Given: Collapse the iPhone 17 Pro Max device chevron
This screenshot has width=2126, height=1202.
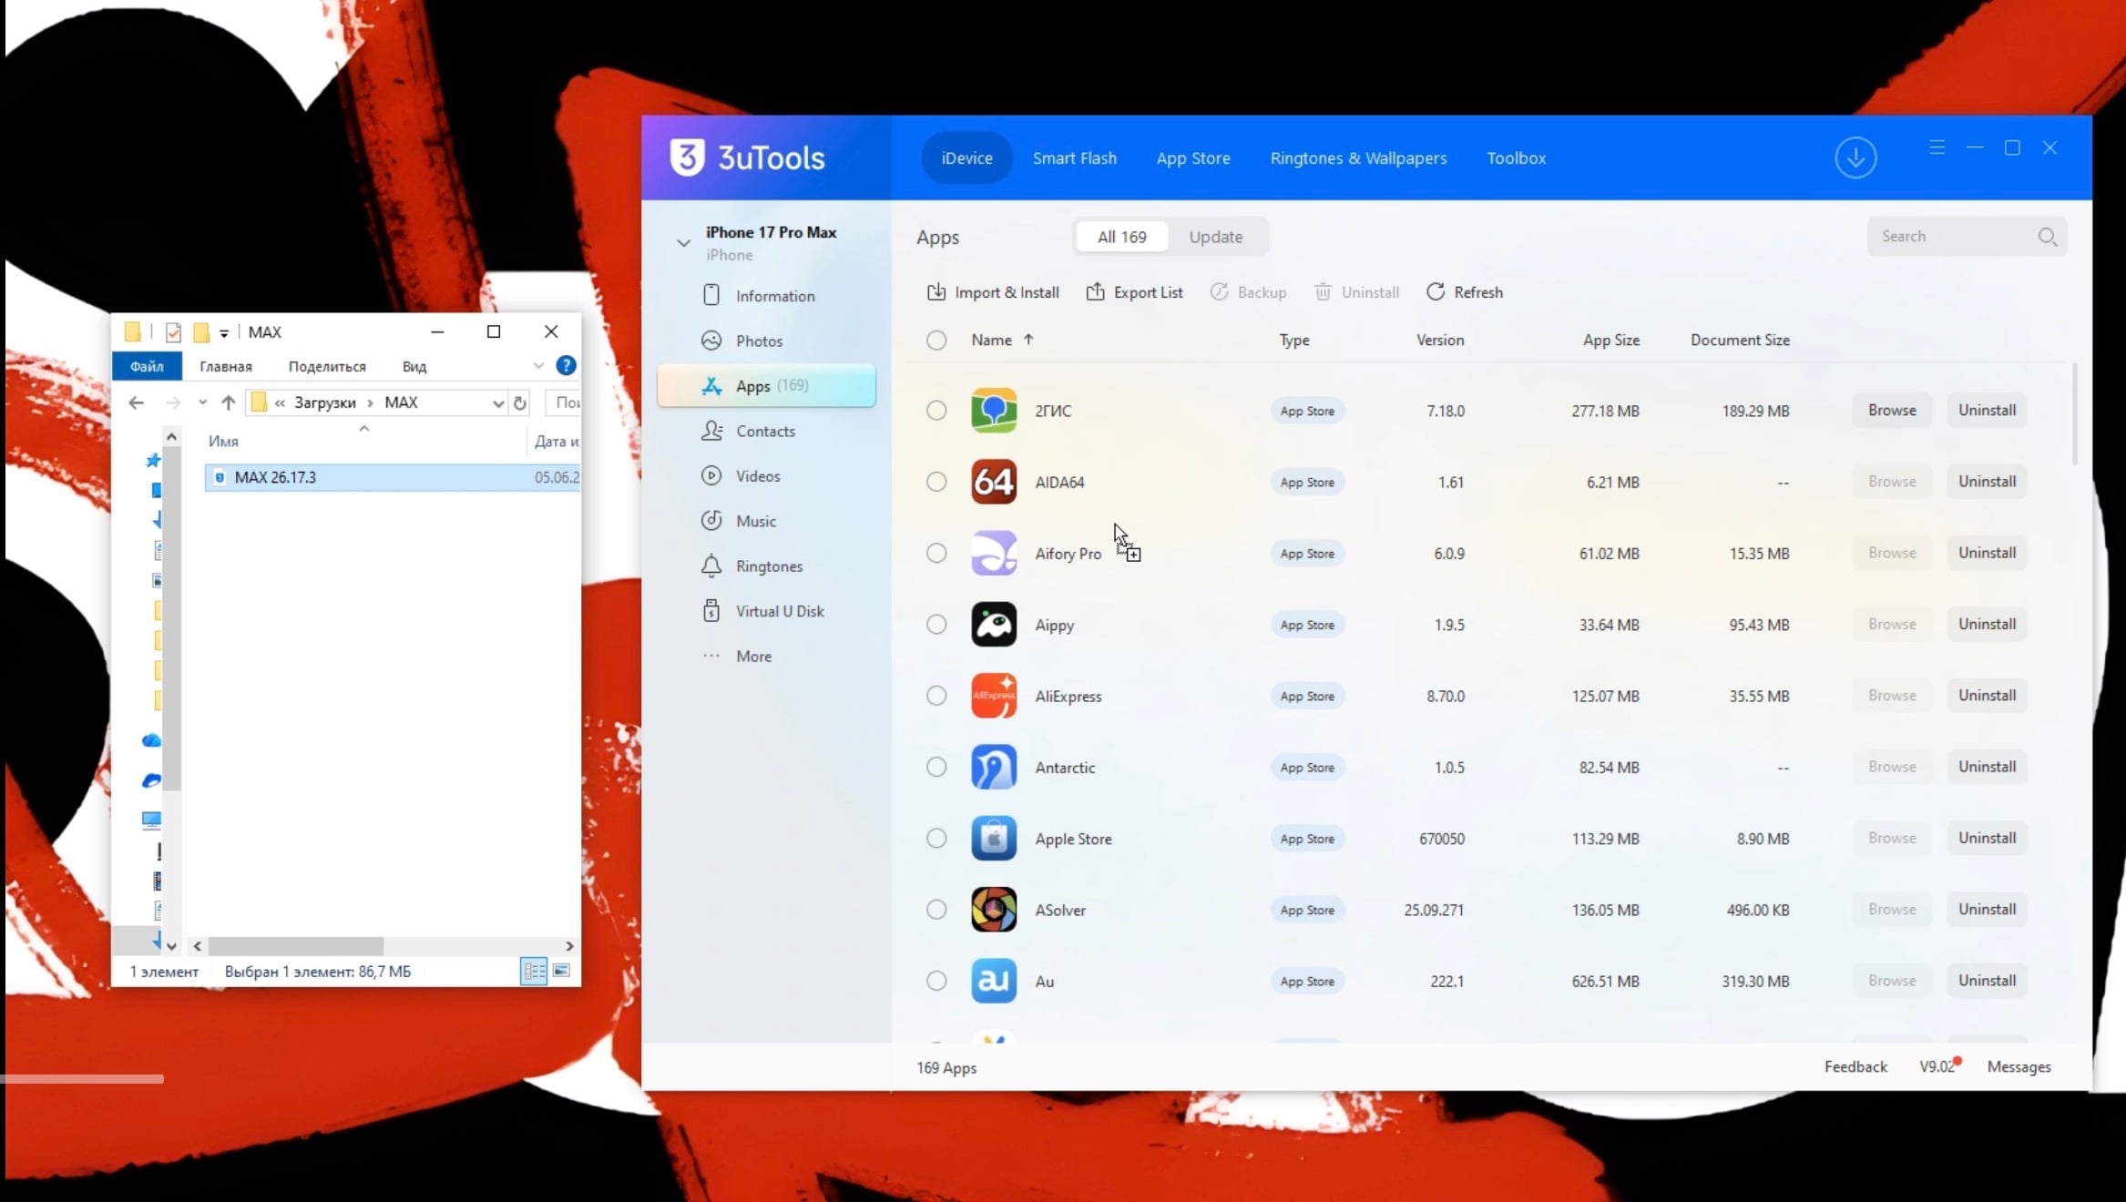Looking at the screenshot, I should tap(683, 243).
